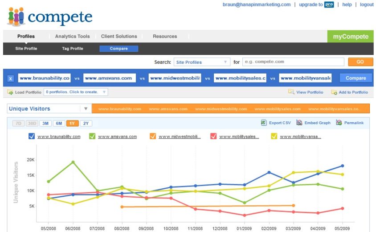
Task: Select the 6M time range
Action: pos(59,124)
